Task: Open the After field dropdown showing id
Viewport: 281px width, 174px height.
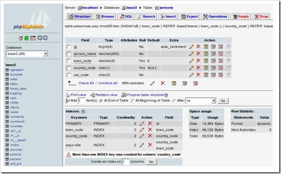Action: 201,101
